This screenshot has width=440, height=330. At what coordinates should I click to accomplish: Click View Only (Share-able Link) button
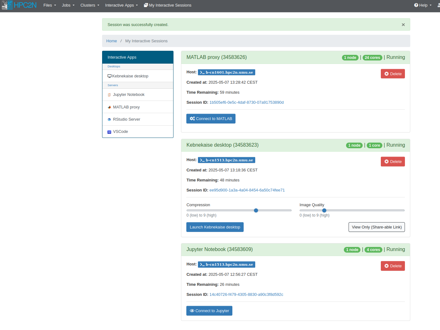coord(377,227)
